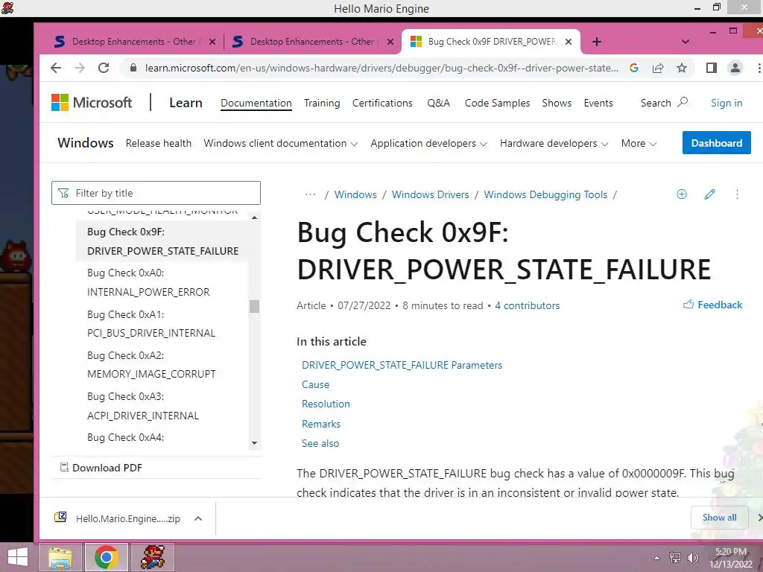Open the Chrome tab search chevron

pos(686,42)
